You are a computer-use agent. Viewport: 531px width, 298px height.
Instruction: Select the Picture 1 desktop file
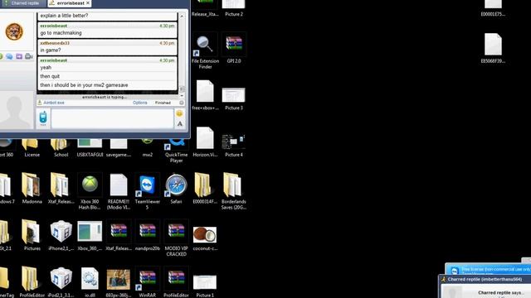point(205,286)
